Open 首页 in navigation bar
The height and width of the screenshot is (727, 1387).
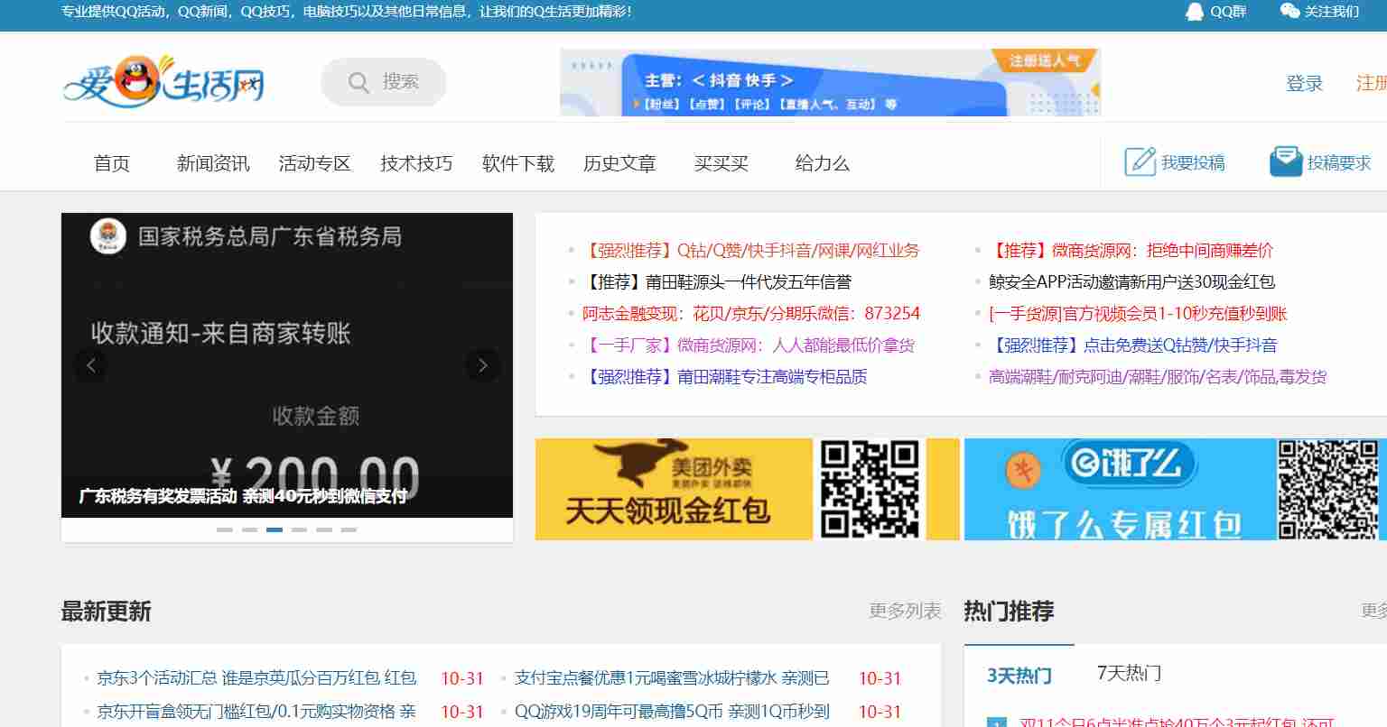[112, 163]
